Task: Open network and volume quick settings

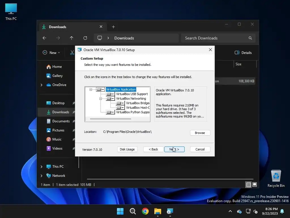Action: click(x=252, y=211)
